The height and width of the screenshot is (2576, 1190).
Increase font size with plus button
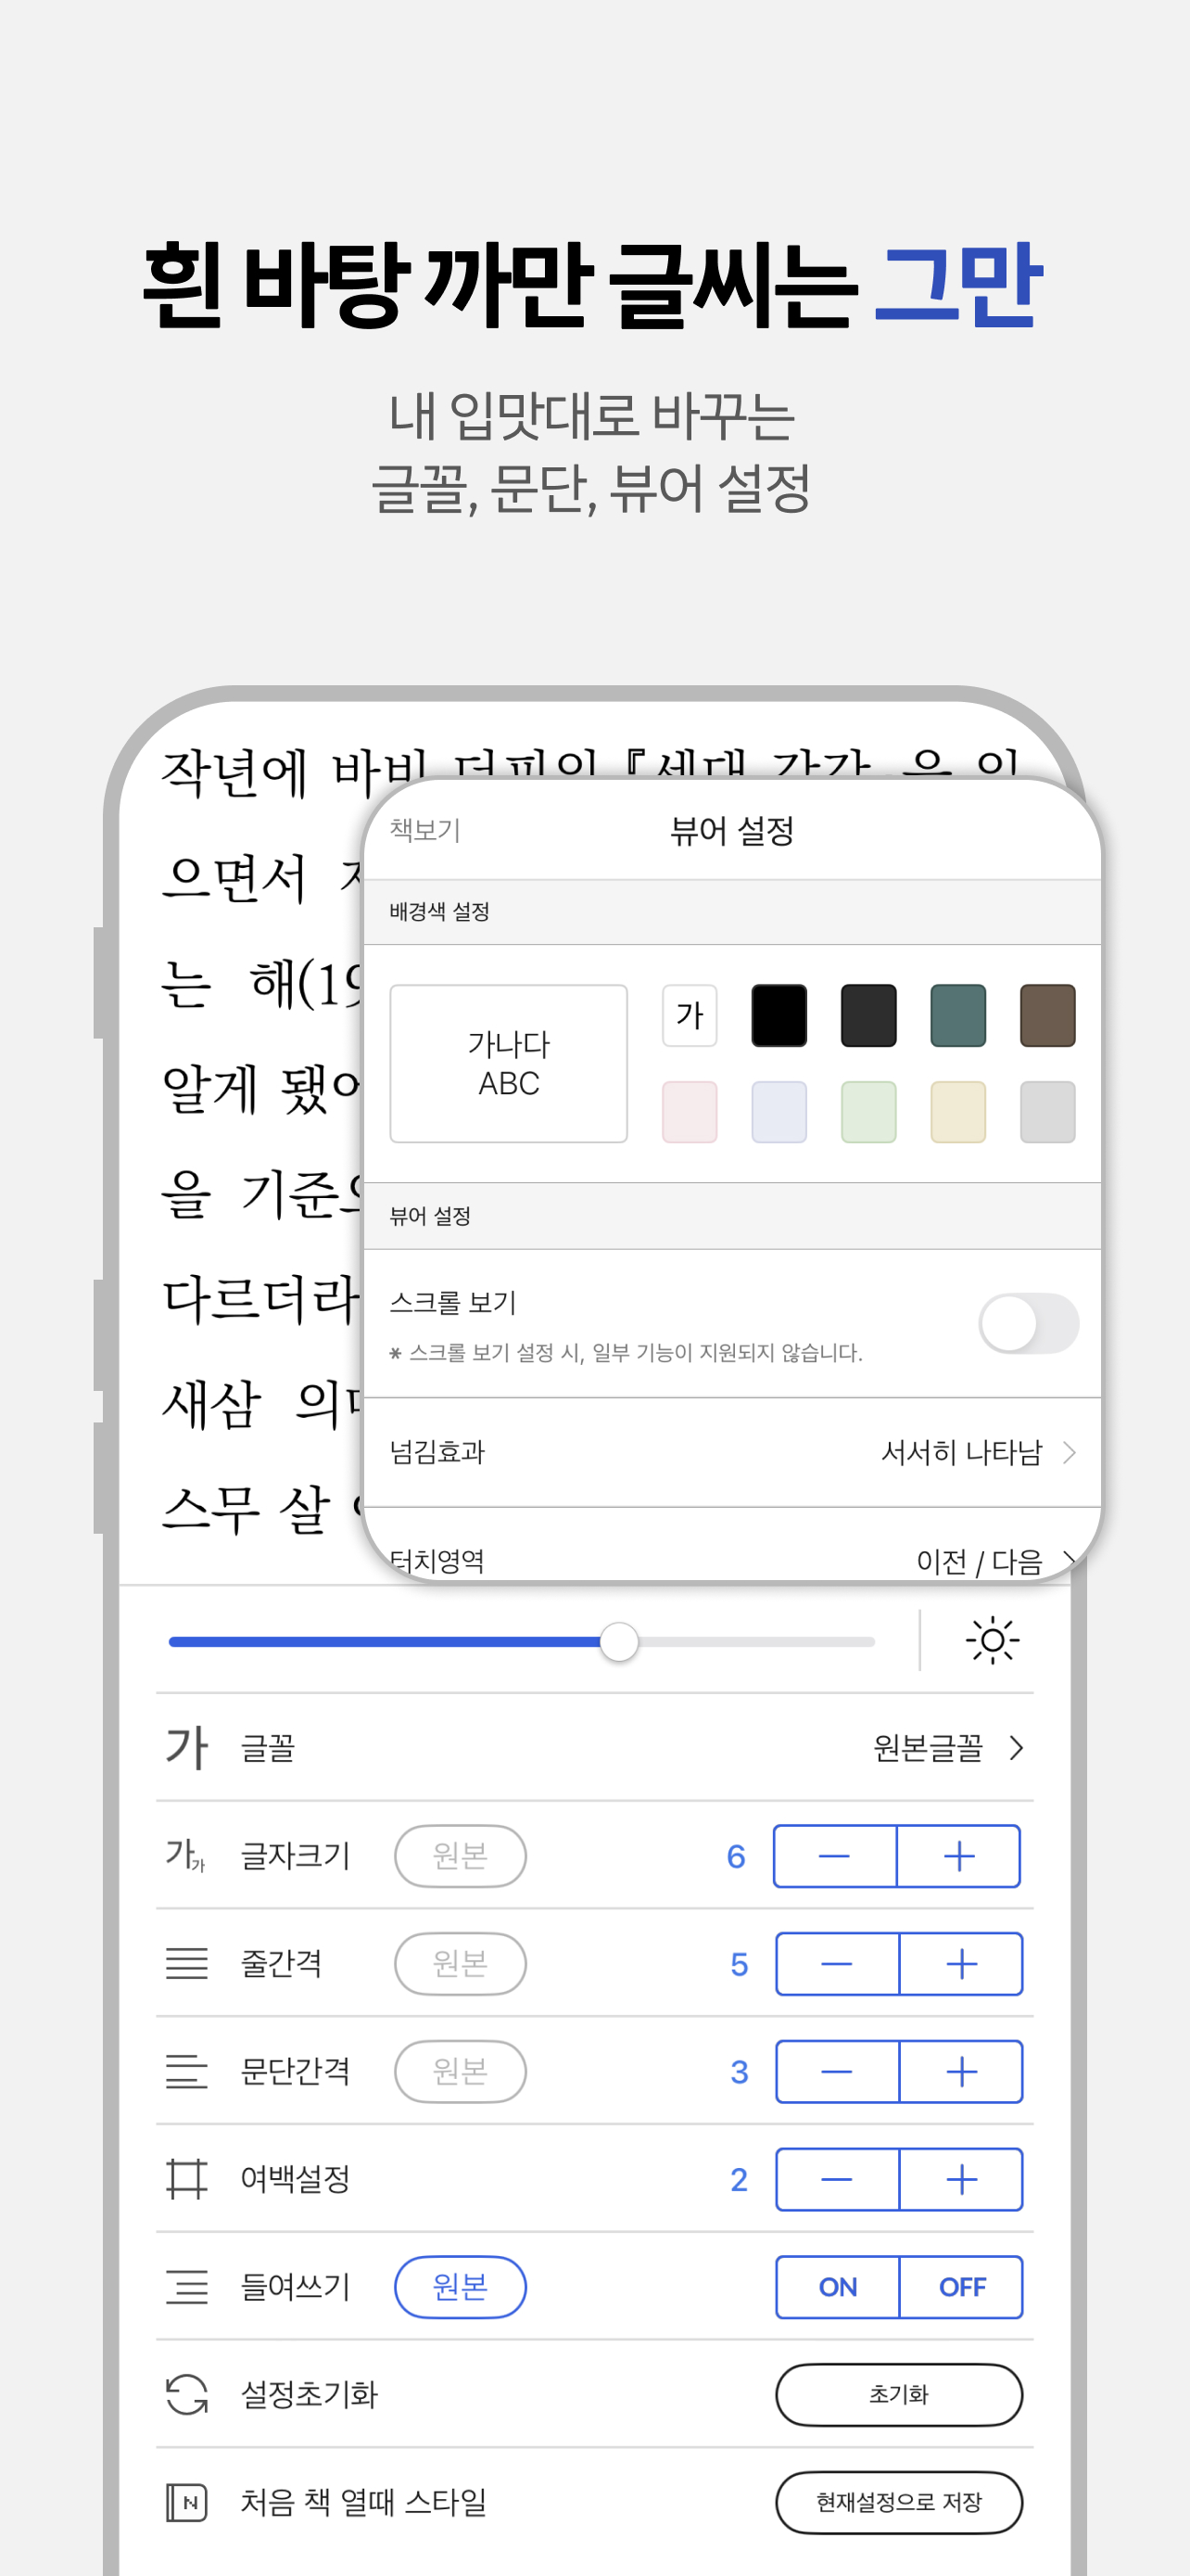pyautogui.click(x=959, y=1856)
